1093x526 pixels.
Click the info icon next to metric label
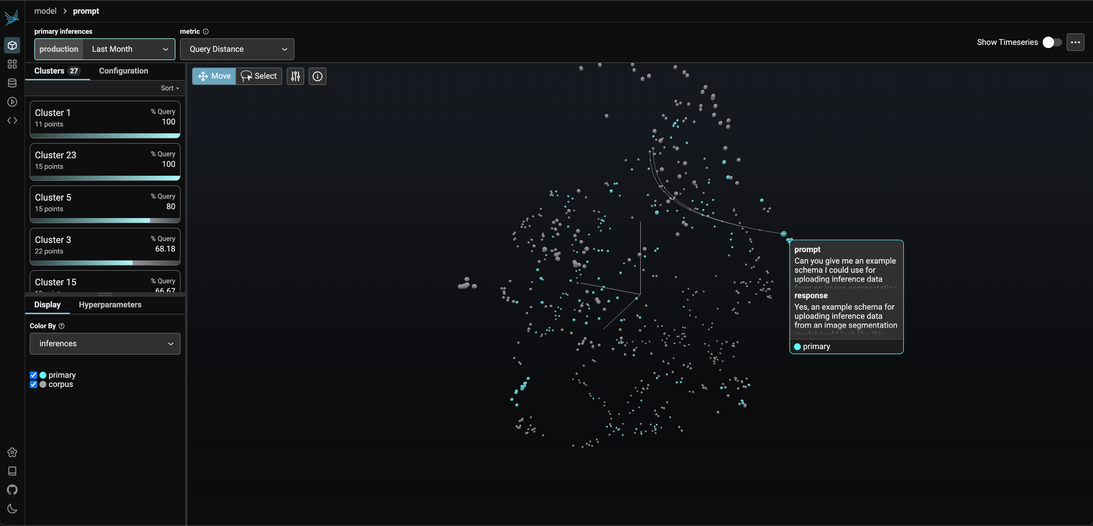coord(206,31)
